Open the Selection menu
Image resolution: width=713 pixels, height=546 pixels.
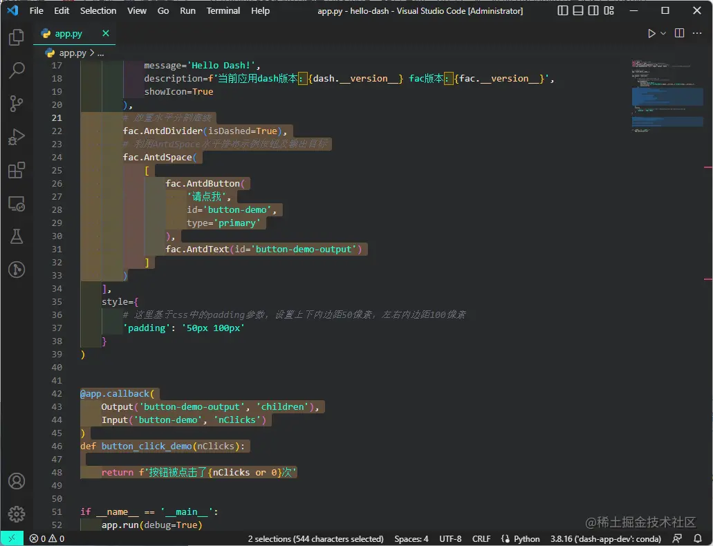click(x=98, y=10)
